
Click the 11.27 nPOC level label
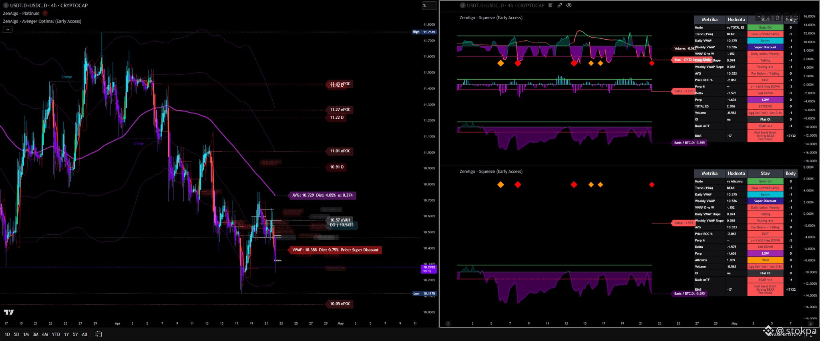340,110
